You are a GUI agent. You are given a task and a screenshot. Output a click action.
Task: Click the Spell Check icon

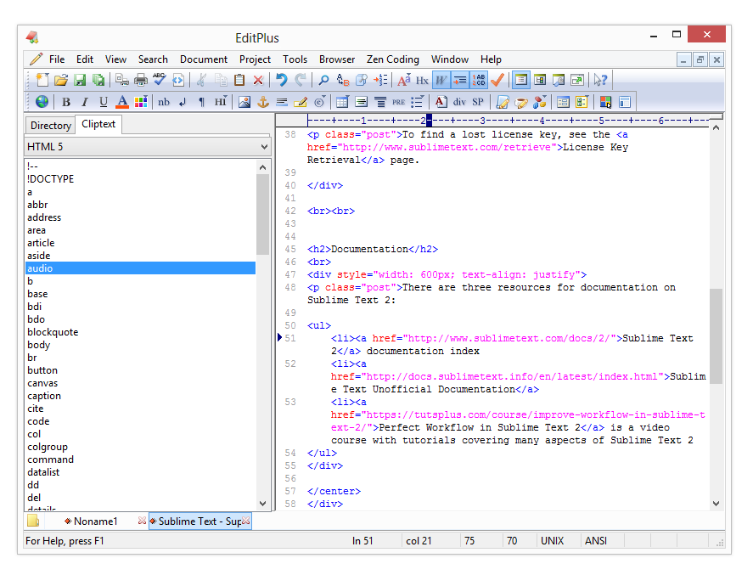pos(160,80)
